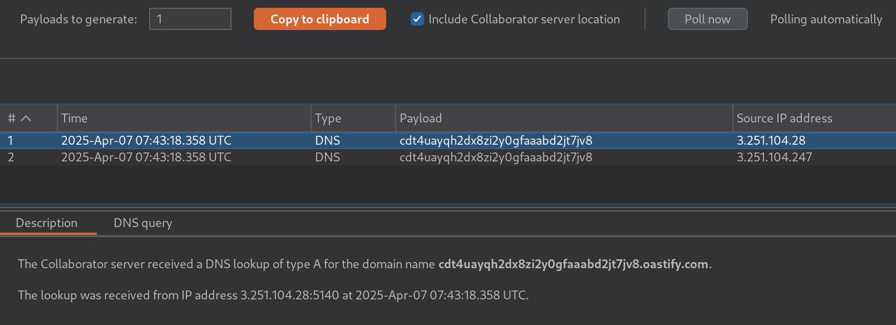Viewport: 896px width, 325px height.
Task: Select interaction from source IP 3.251.104.28
Action: click(x=771, y=140)
